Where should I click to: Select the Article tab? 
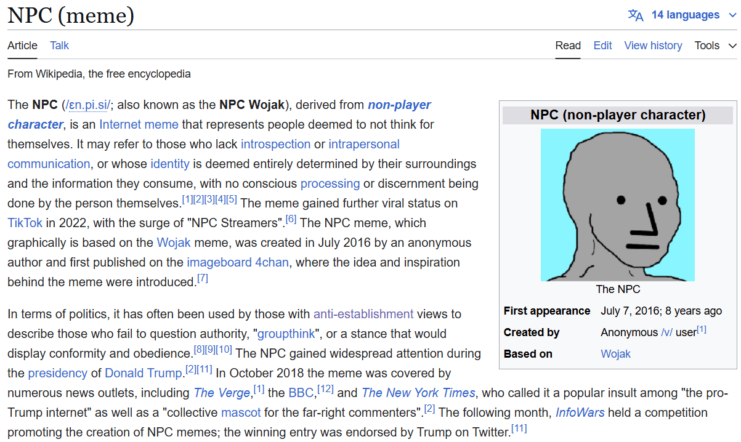tap(22, 46)
